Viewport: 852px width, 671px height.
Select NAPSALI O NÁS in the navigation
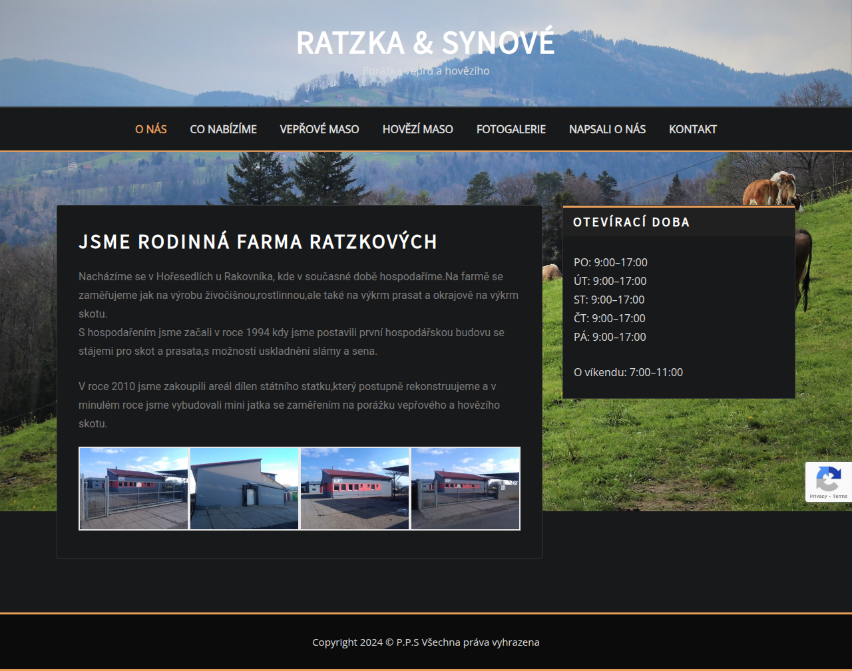point(607,129)
